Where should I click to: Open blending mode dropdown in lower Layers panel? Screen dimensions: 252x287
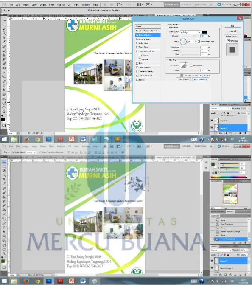click(x=221, y=250)
